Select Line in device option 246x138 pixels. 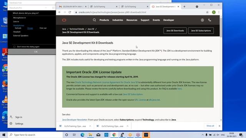click(x=16, y=21)
